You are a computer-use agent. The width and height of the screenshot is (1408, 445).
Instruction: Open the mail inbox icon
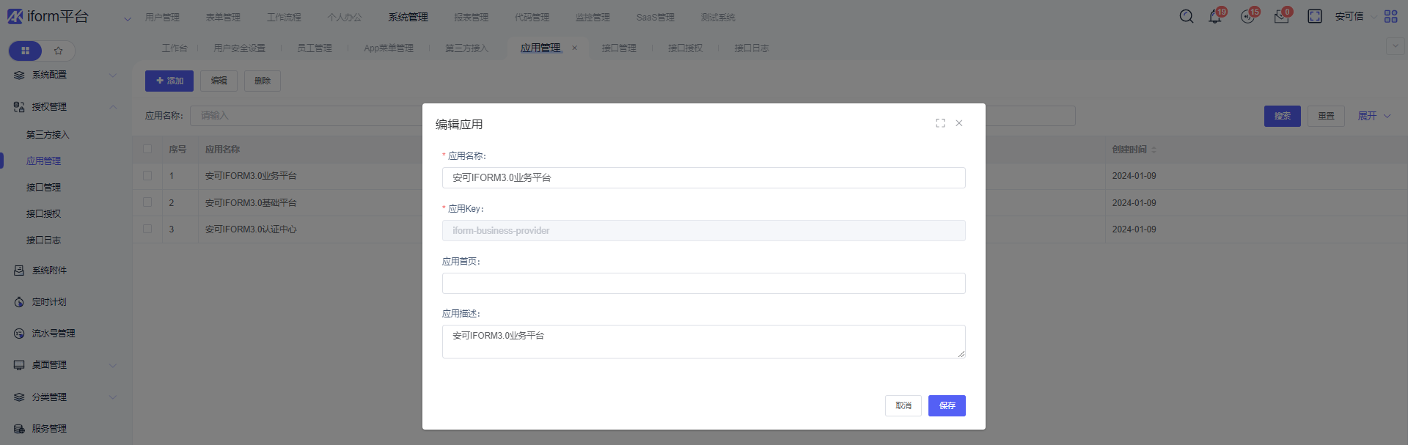1281,17
